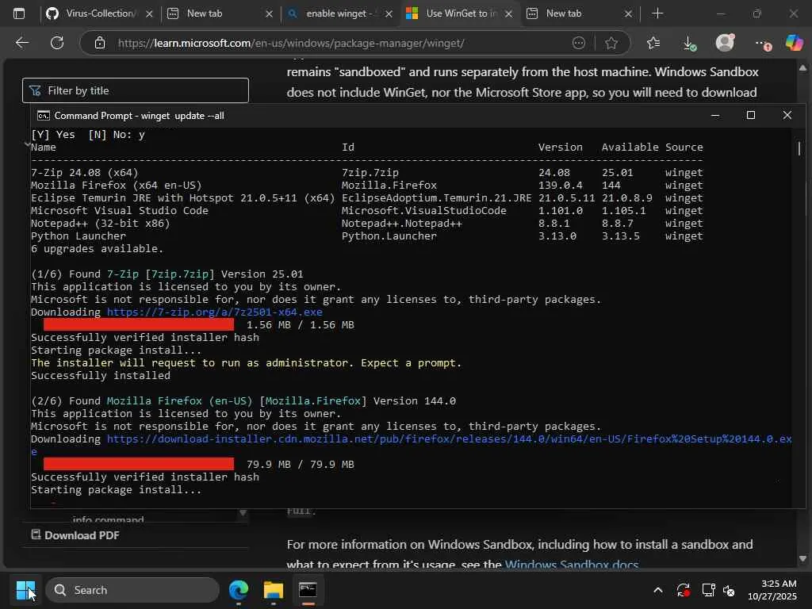Switch to the Use WinGet tab
Viewport: 812px width, 609px height.
460,13
